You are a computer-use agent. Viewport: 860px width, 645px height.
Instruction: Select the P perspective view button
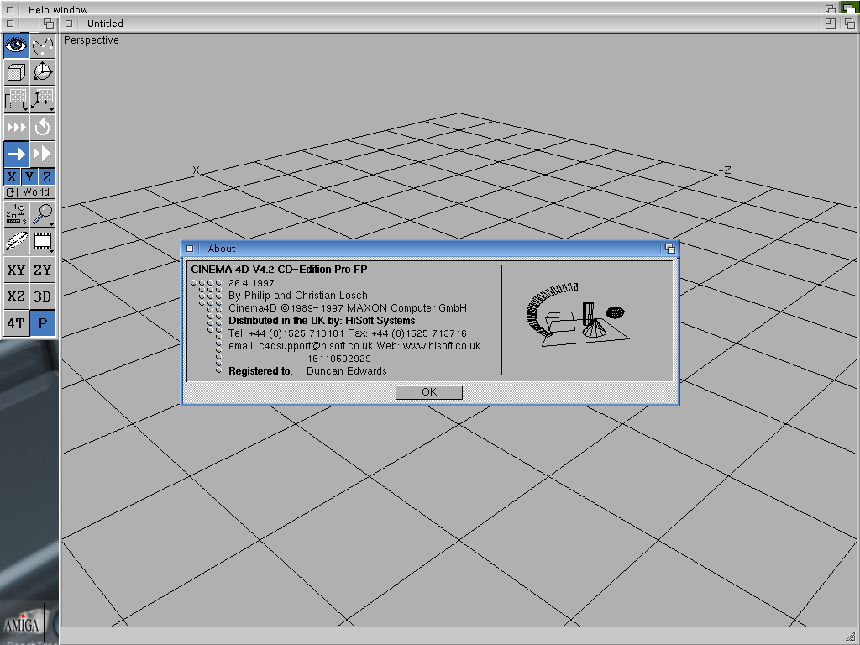[x=42, y=323]
